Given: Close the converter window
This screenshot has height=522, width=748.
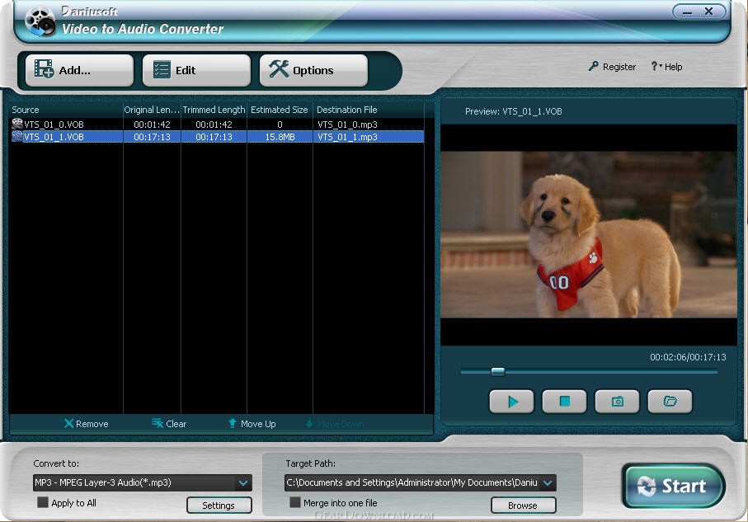Looking at the screenshot, I should [709, 12].
